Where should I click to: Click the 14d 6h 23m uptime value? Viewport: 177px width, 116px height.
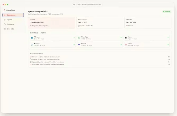(131, 22)
